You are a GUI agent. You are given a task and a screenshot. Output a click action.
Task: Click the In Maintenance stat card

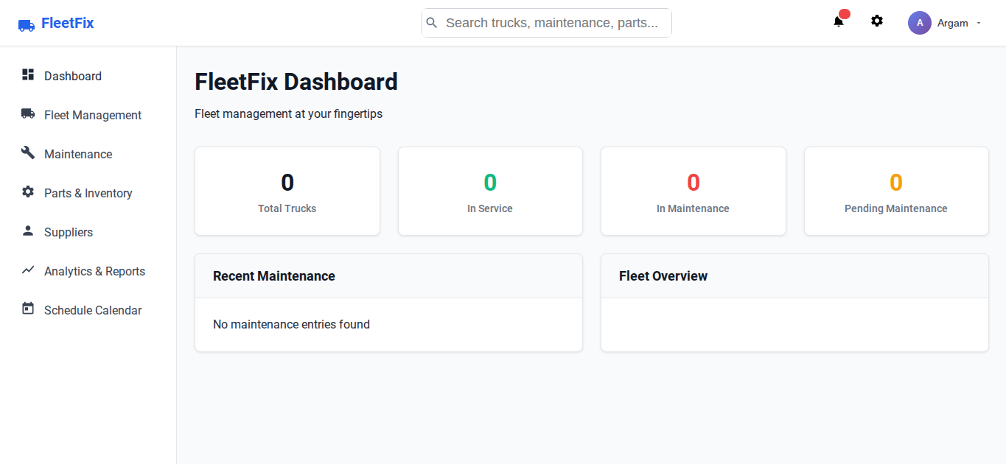pos(693,191)
